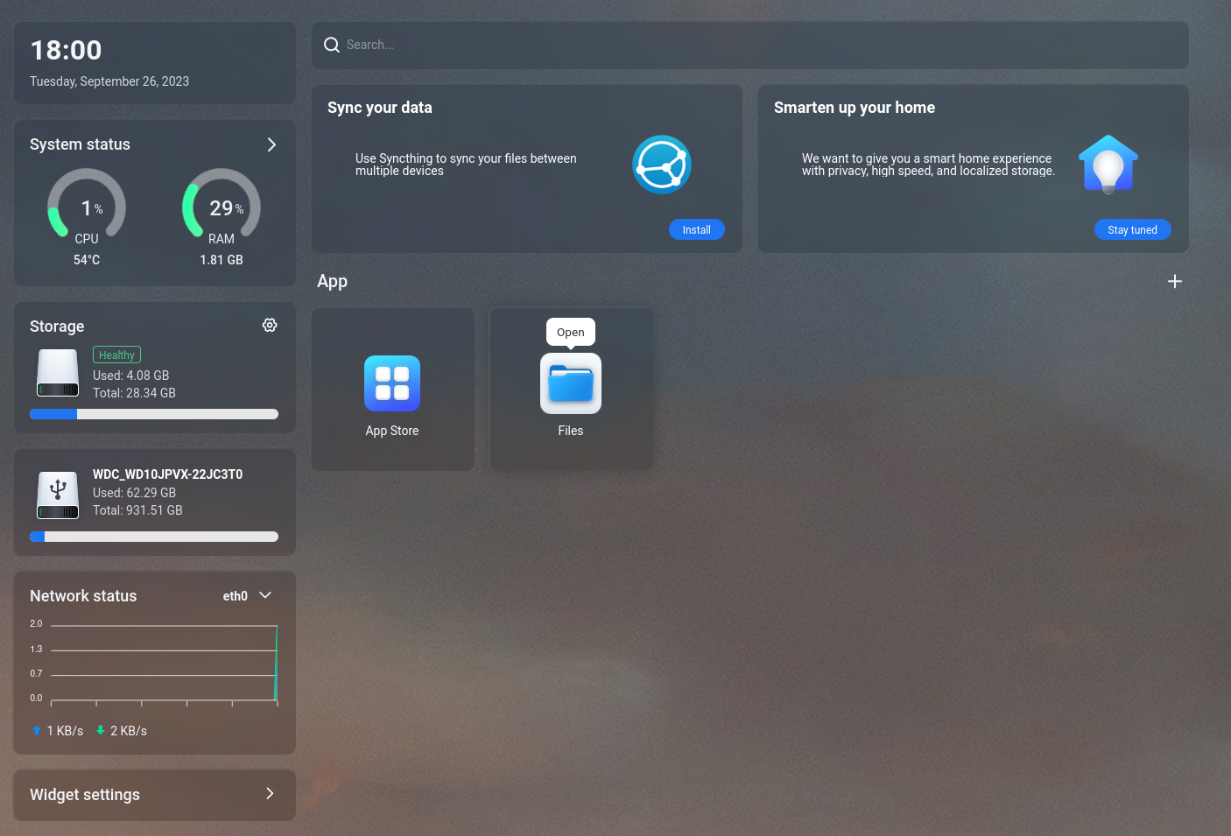
Task: Click the 2 KB/s download rate
Action: click(x=129, y=731)
